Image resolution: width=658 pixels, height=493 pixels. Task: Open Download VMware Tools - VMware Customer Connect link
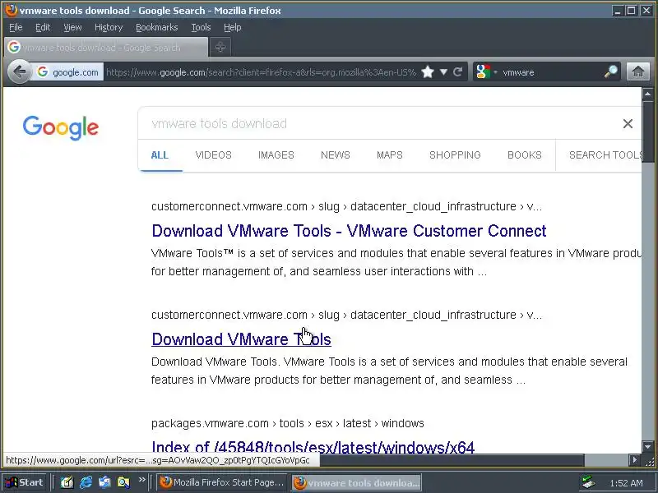tap(349, 231)
